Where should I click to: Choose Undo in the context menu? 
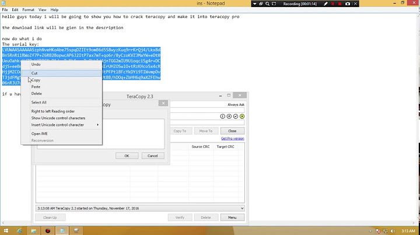point(62,65)
